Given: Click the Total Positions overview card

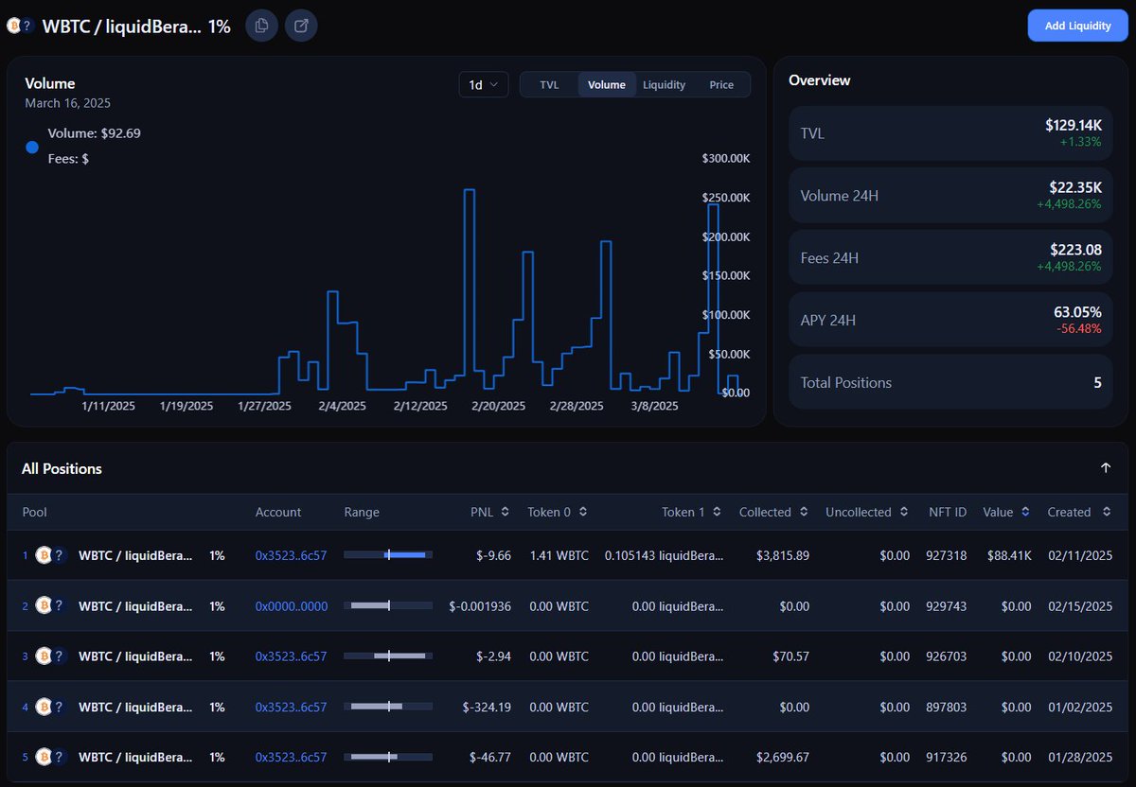Looking at the screenshot, I should point(951,382).
